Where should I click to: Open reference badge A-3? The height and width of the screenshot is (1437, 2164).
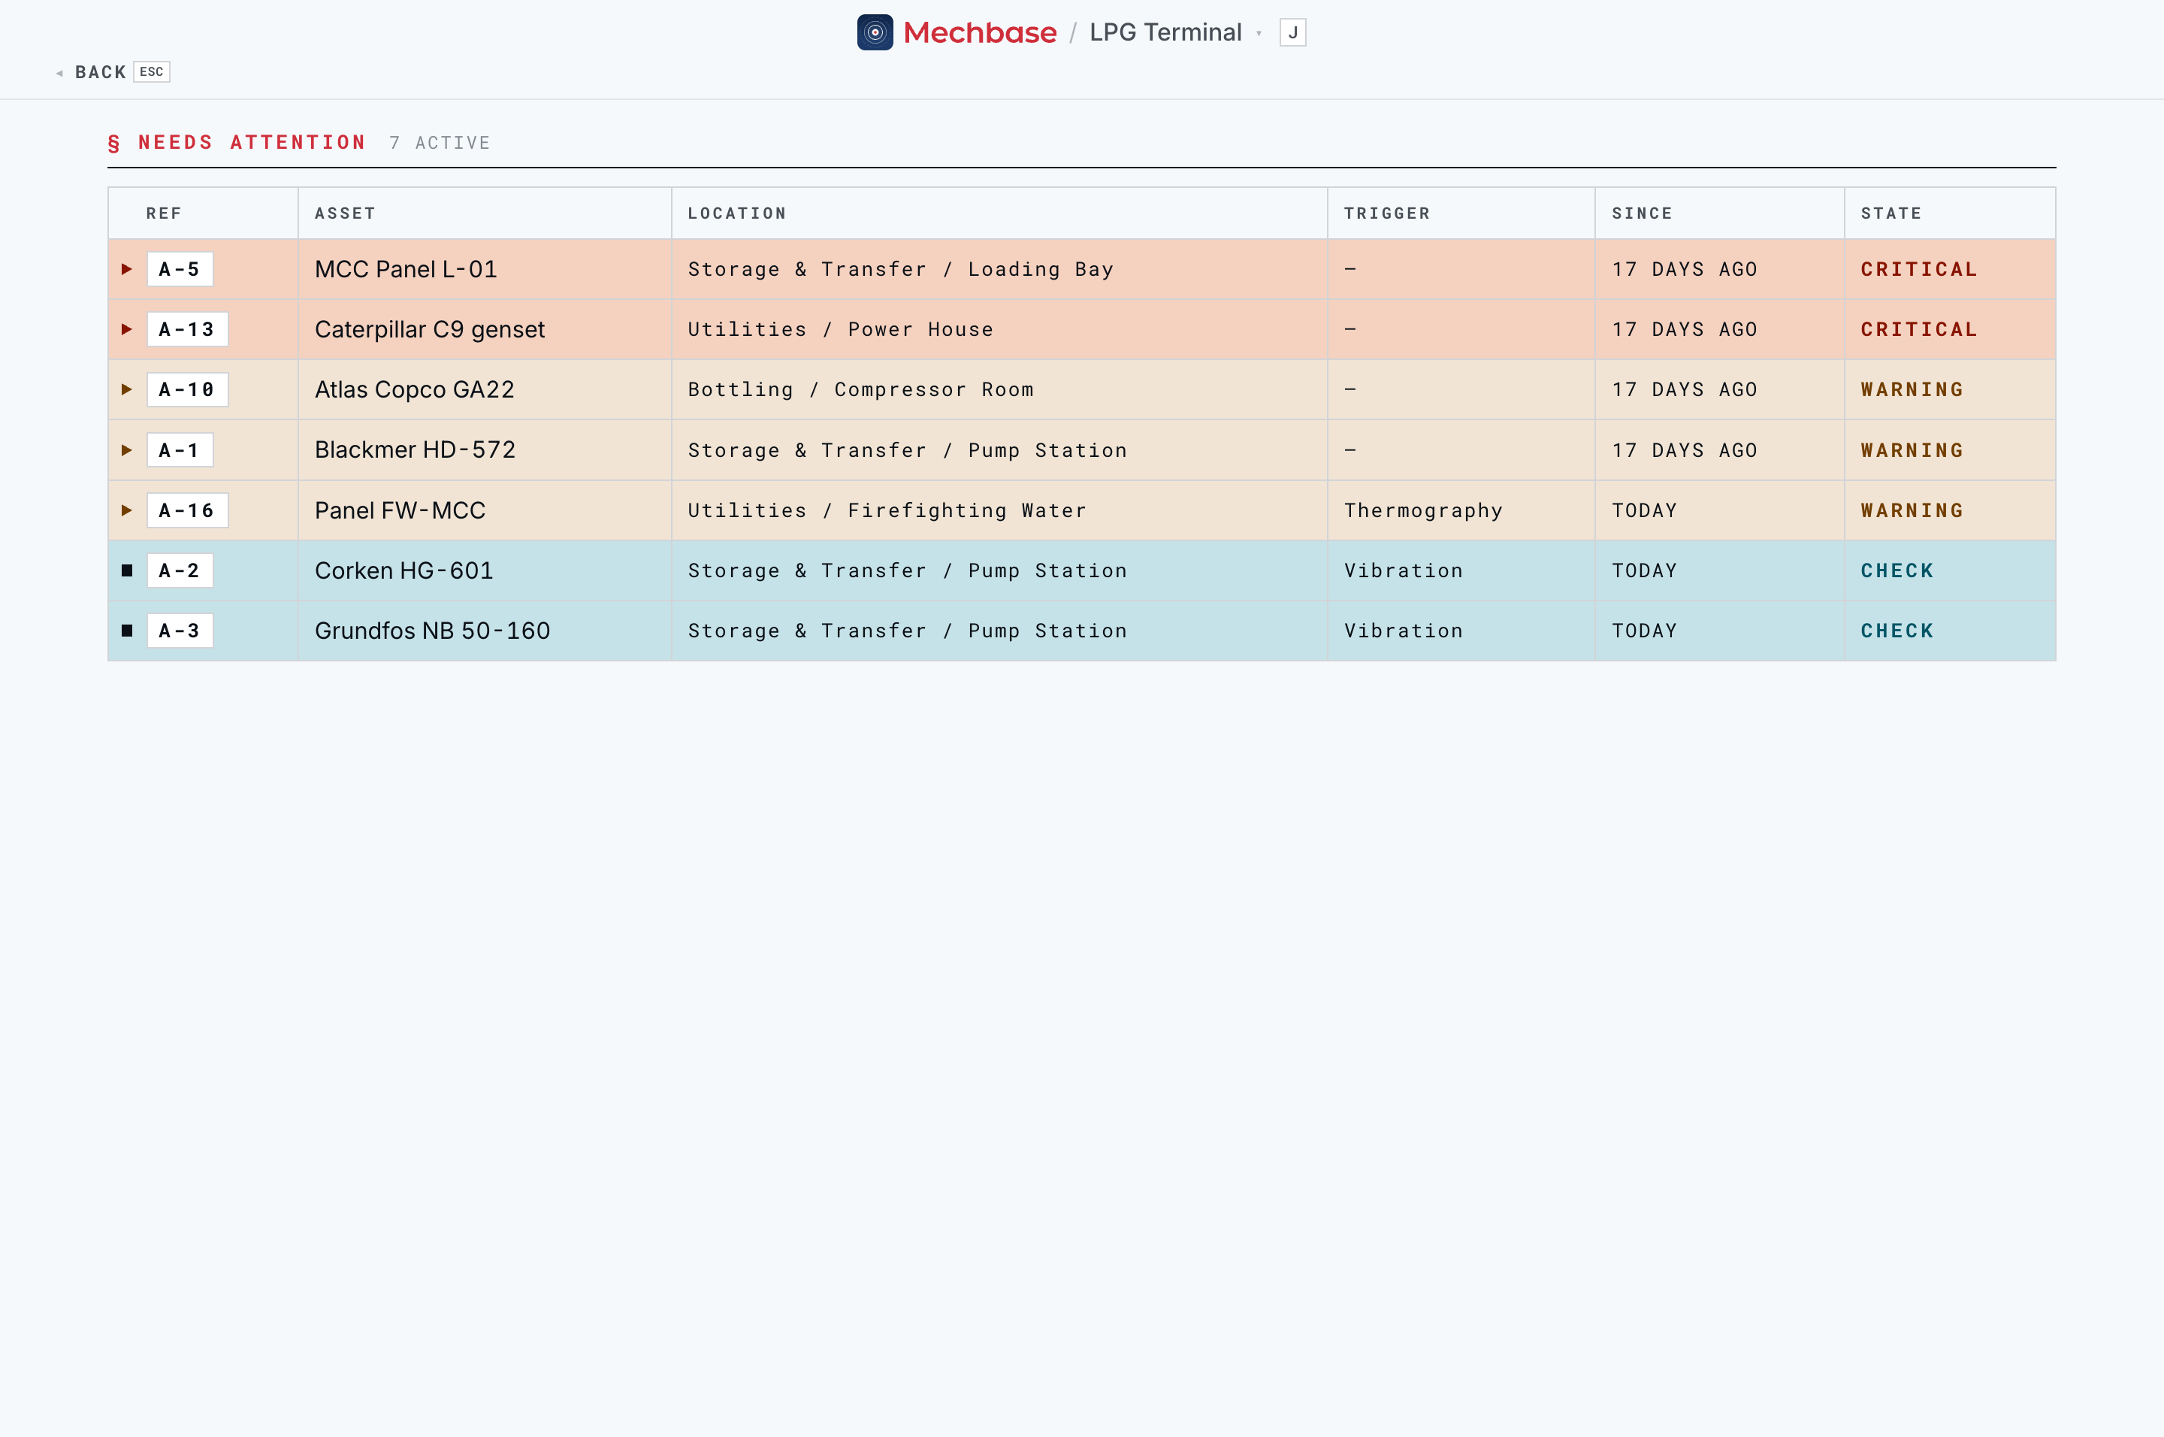click(180, 631)
